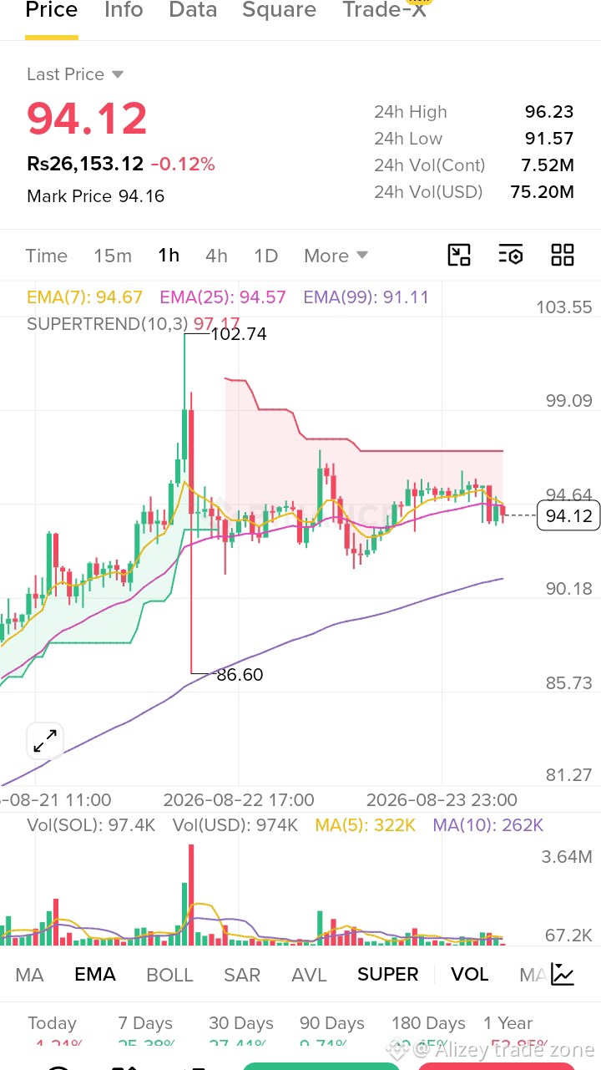Toggle the VOL indicator
601x1070 pixels.
470,975
